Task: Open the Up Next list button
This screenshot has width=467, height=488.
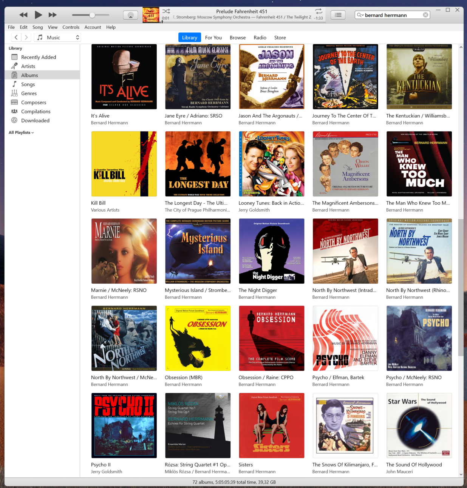Action: [x=338, y=15]
